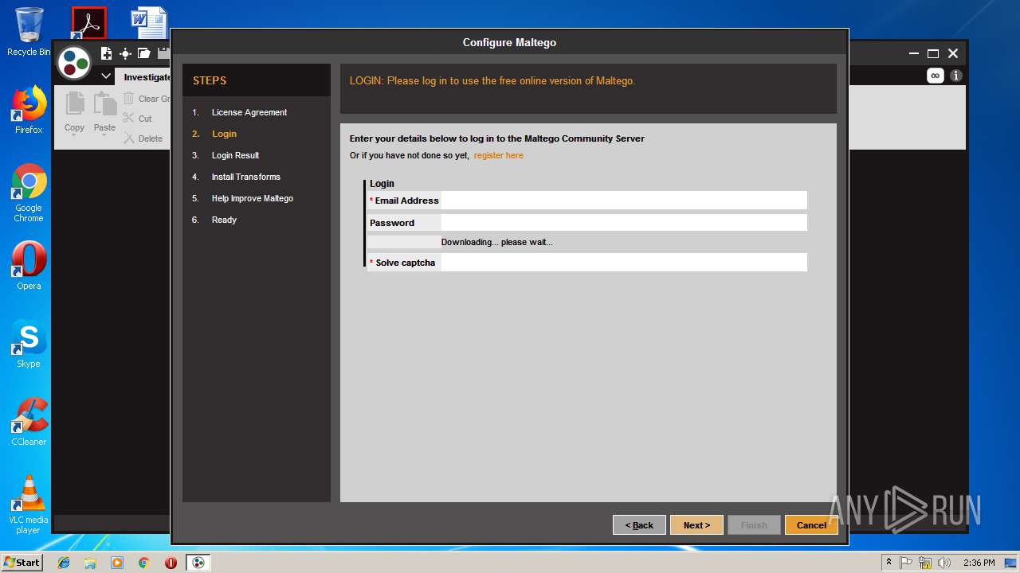This screenshot has height=573, width=1020.
Task: Open the Firefox desktop shortcut
Action: 29,110
